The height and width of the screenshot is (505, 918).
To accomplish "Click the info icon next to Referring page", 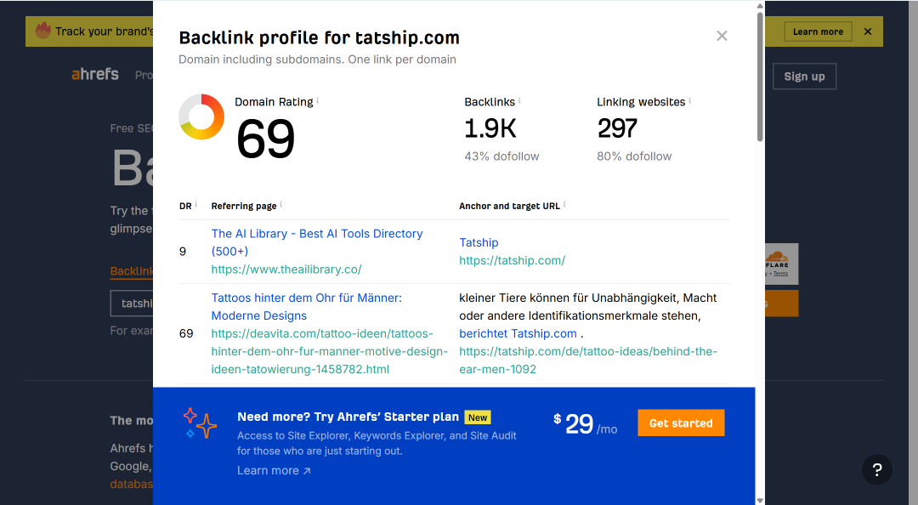I will (281, 204).
